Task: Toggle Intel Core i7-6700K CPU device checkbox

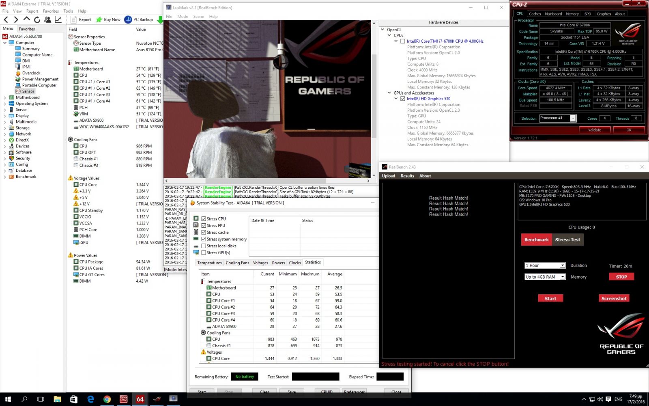Action: point(403,41)
